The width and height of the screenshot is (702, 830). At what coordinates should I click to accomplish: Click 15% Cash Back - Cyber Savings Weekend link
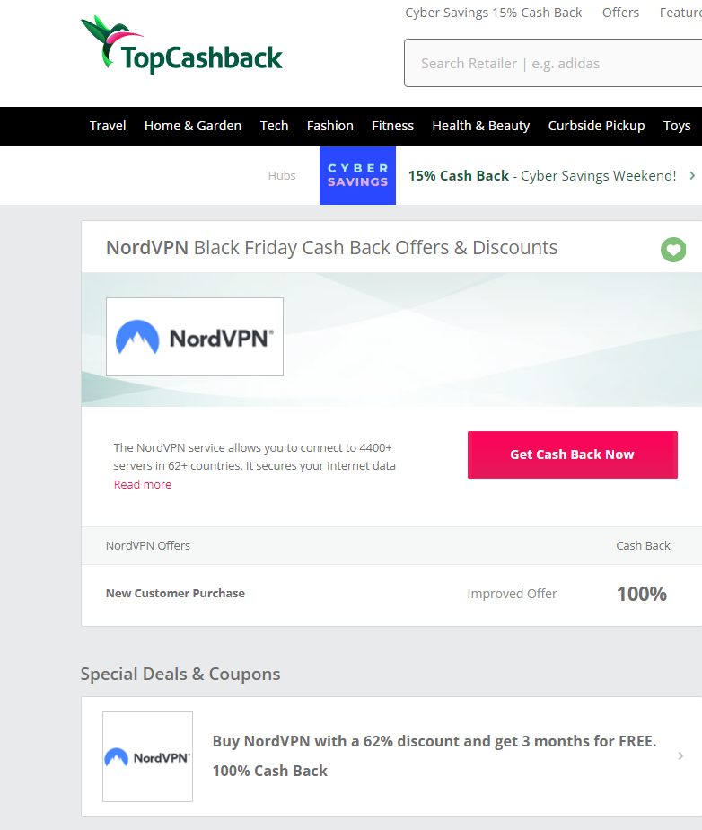[542, 176]
